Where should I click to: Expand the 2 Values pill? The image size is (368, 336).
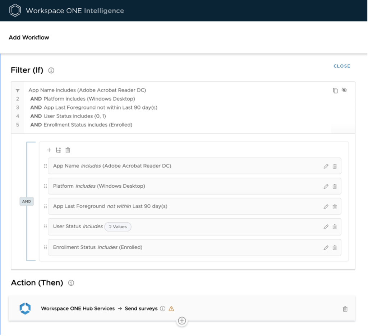click(118, 227)
